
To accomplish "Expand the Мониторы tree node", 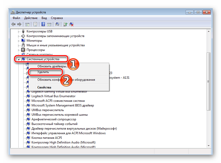I will (x=18, y=41).
